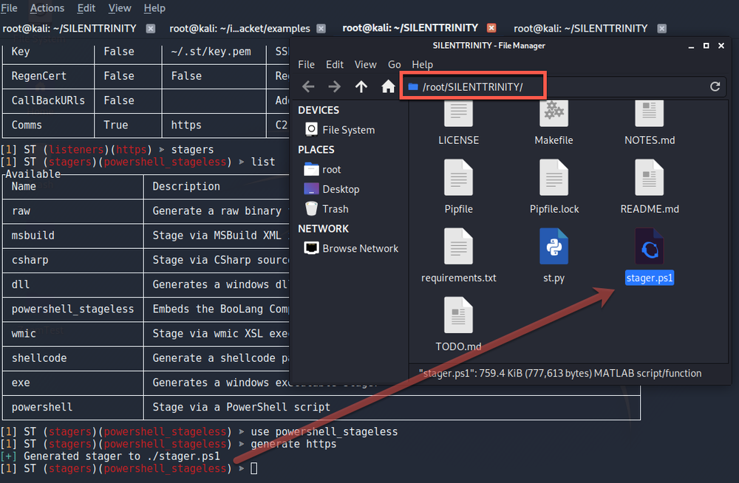
Task: Select the LICENSE file icon
Action: click(x=459, y=114)
